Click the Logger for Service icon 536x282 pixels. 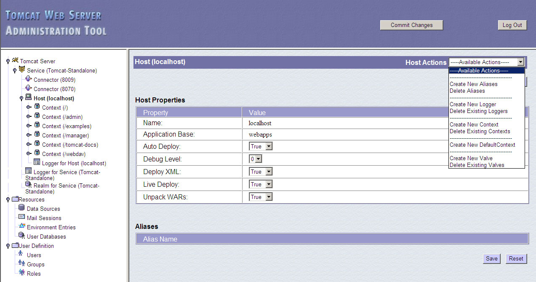pyautogui.click(x=28, y=171)
